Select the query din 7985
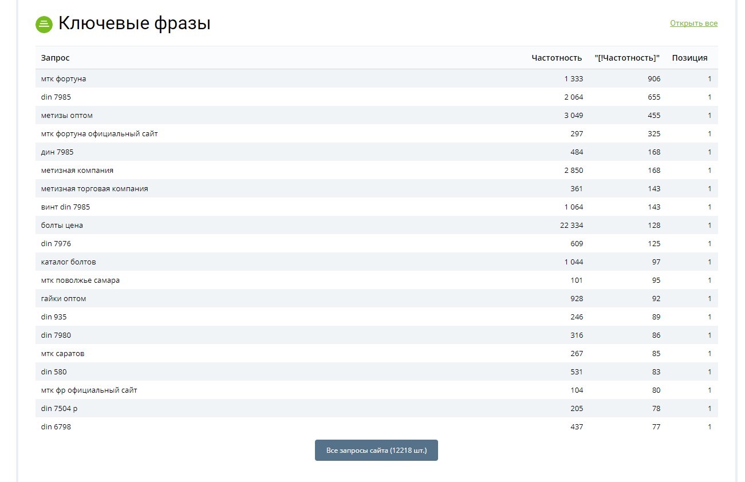Screen dimensions: 745x482 56,97
